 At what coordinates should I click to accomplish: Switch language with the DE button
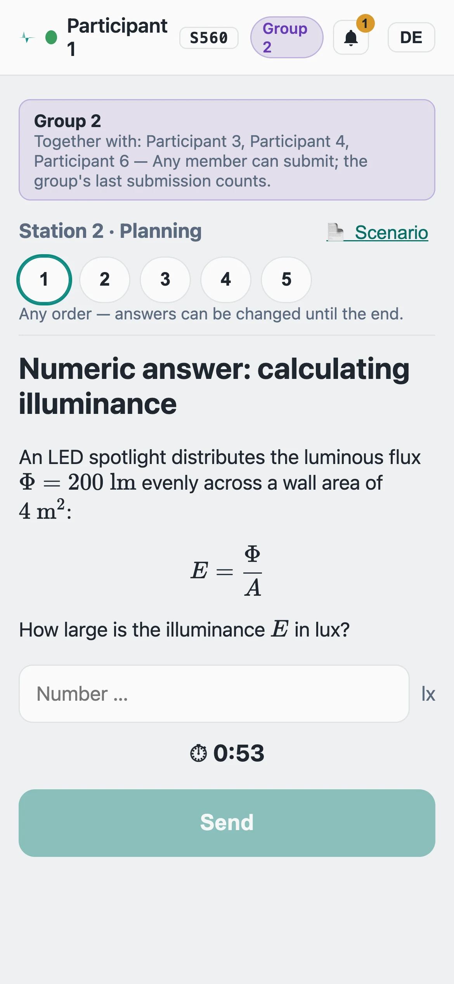pyautogui.click(x=411, y=37)
